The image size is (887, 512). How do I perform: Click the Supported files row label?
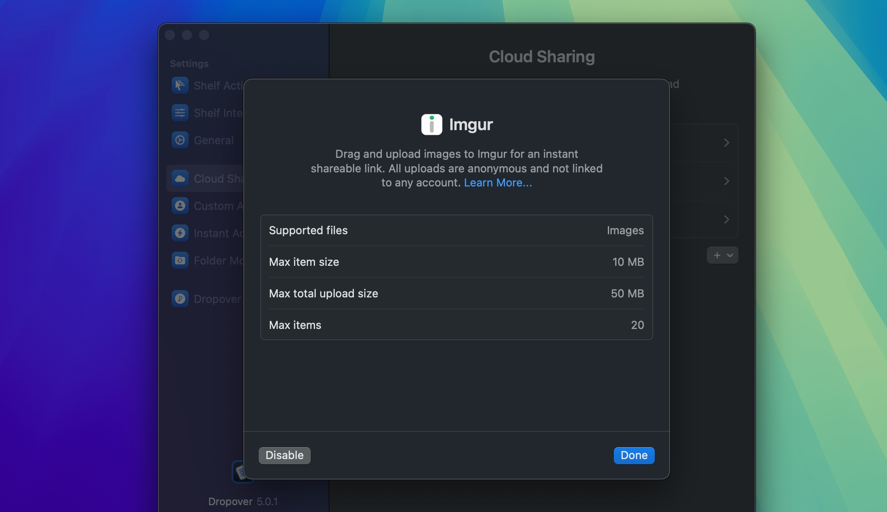point(308,230)
